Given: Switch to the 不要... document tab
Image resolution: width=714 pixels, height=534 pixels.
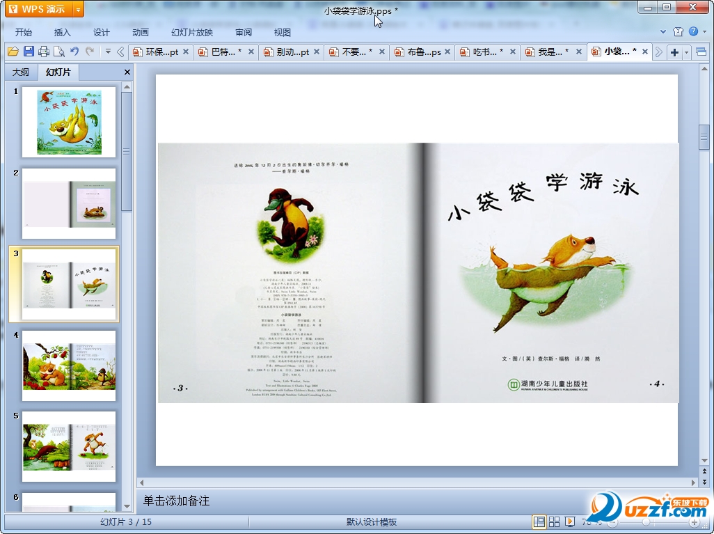Looking at the screenshot, I should [x=353, y=52].
